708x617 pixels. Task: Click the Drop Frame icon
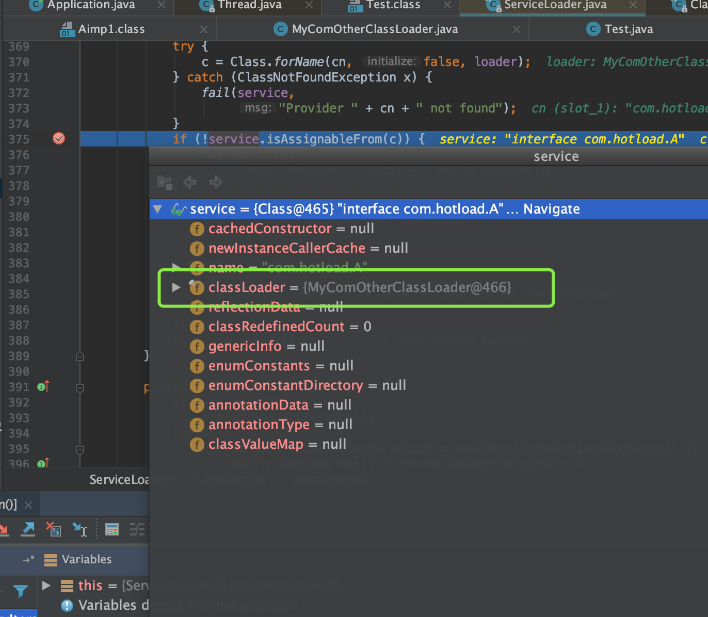click(53, 529)
